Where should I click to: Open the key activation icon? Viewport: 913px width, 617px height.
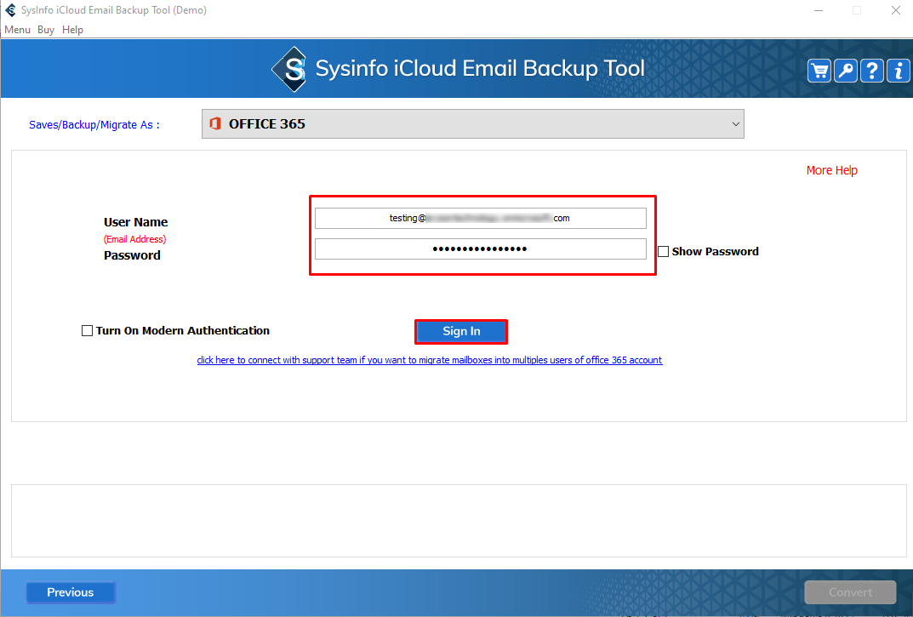pos(846,71)
